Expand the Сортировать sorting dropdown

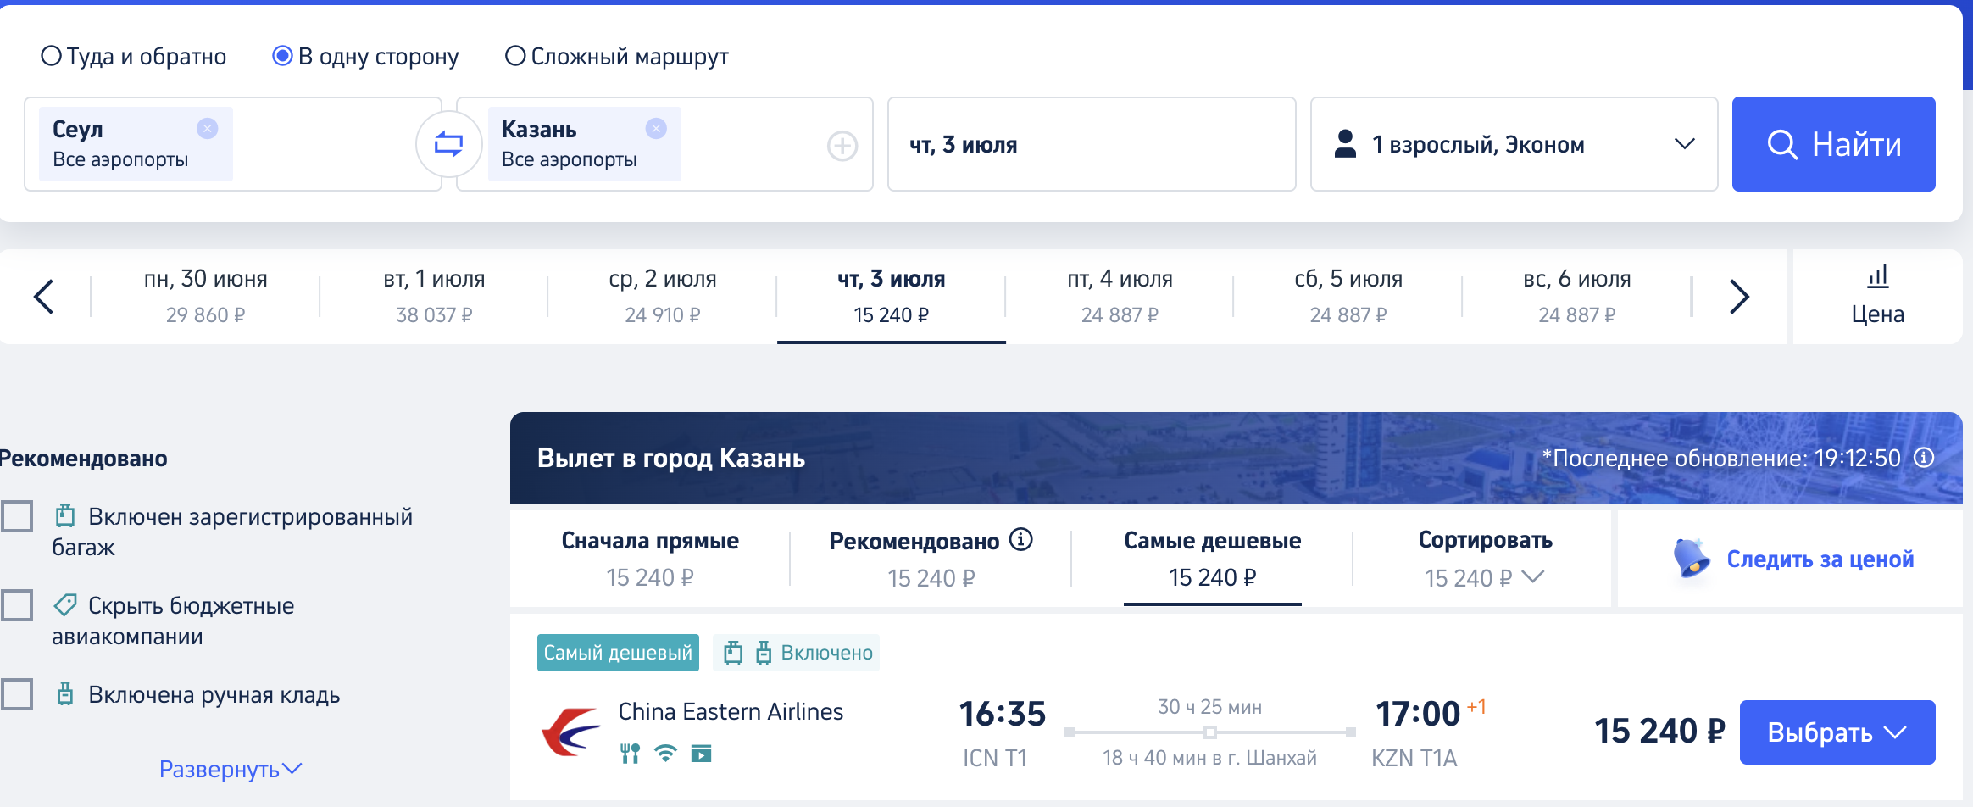click(x=1485, y=559)
